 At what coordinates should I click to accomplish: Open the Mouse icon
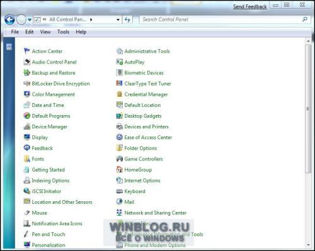tap(27, 213)
